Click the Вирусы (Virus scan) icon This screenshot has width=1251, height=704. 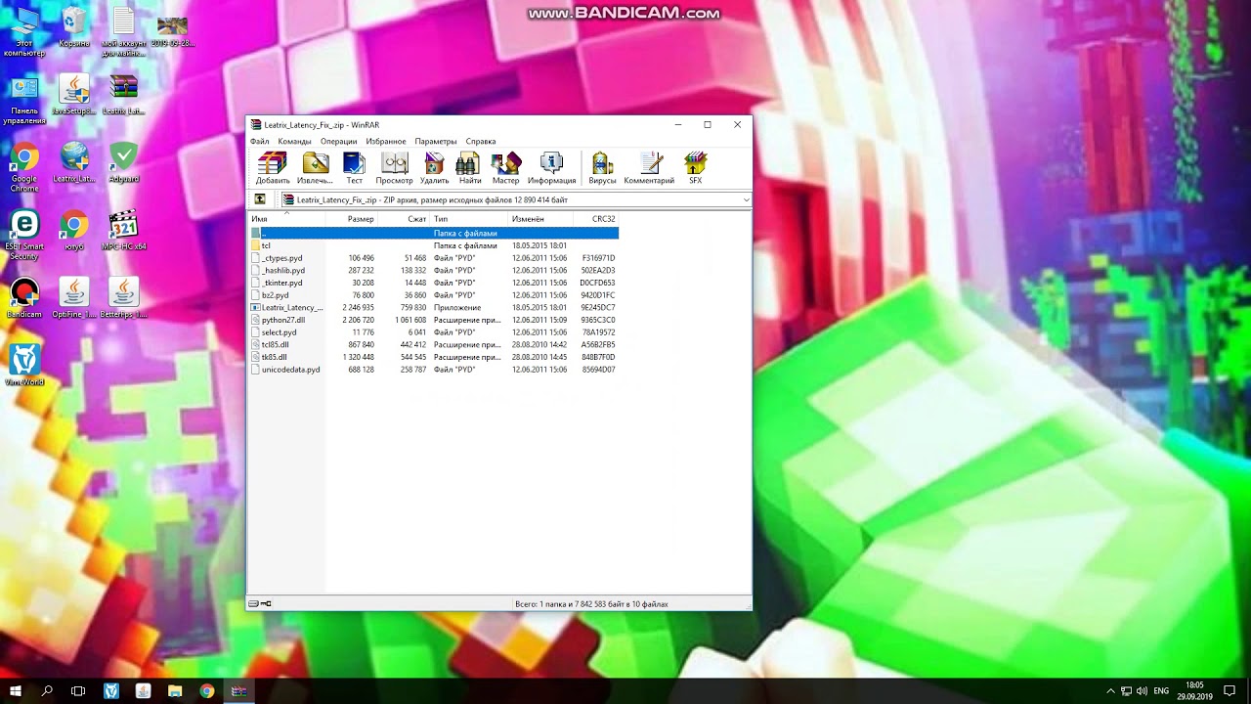[602, 168]
